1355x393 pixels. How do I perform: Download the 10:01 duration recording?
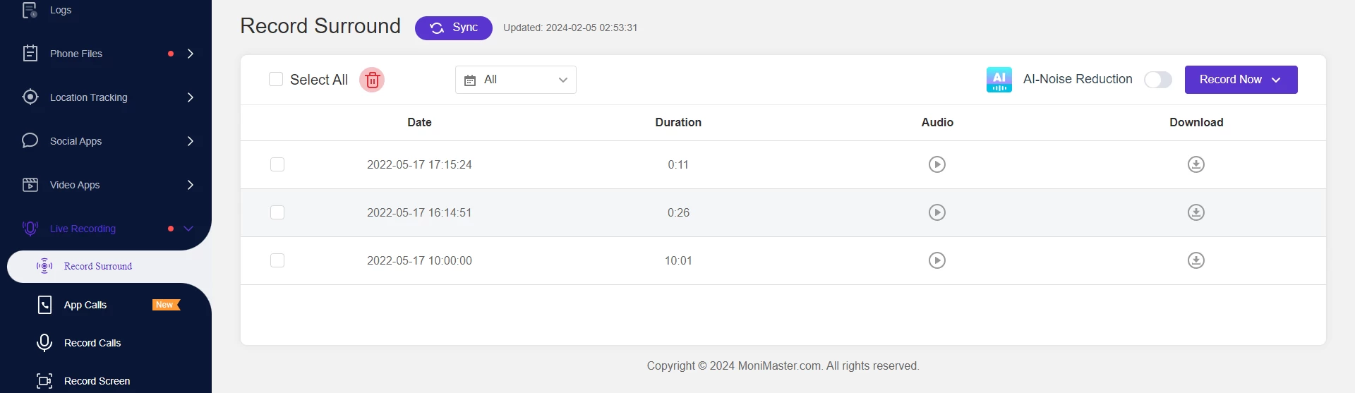(1196, 260)
